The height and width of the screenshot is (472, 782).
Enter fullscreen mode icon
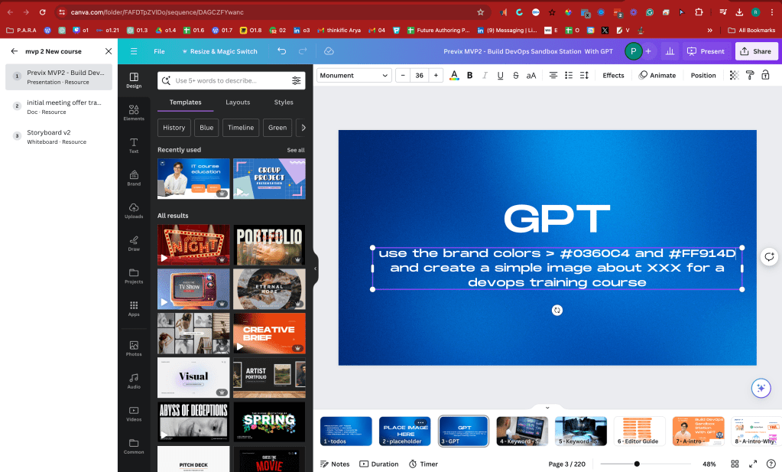(x=753, y=464)
